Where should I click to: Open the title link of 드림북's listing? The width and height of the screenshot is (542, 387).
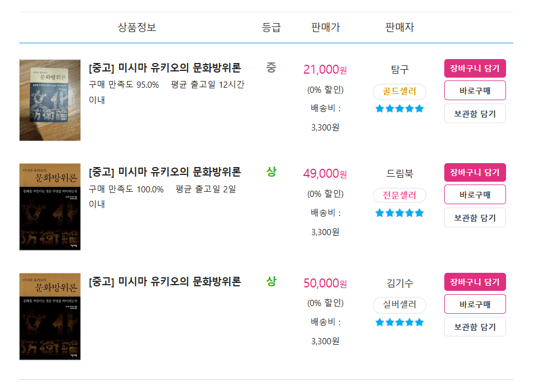165,172
